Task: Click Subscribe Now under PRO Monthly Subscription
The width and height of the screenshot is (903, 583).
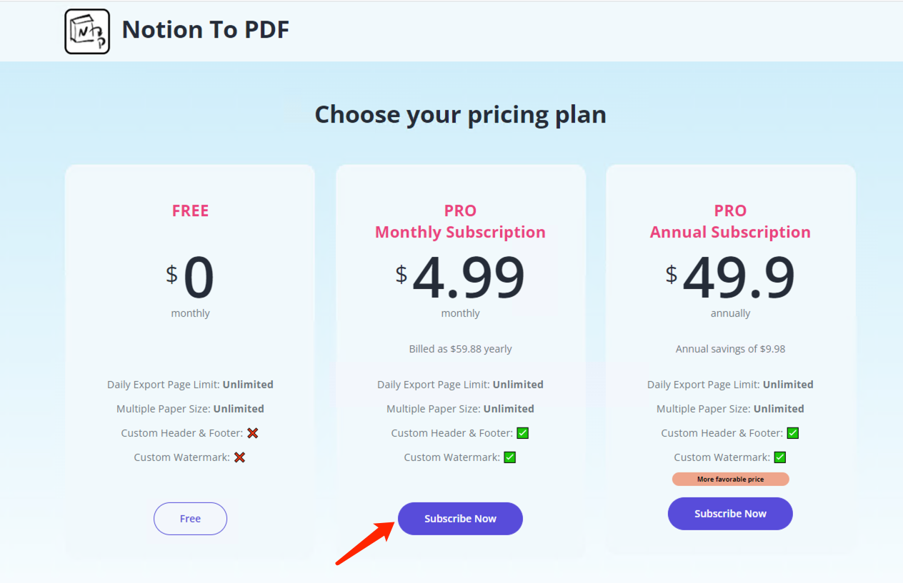Action: (460, 519)
